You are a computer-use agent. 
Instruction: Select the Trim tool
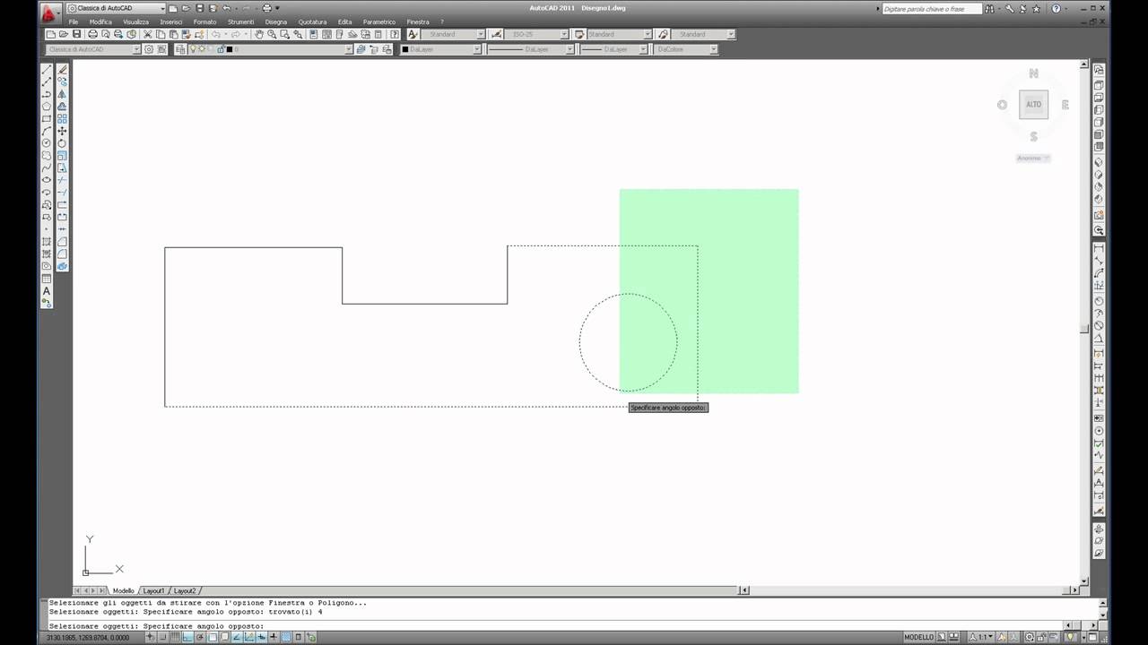pyautogui.click(x=62, y=179)
